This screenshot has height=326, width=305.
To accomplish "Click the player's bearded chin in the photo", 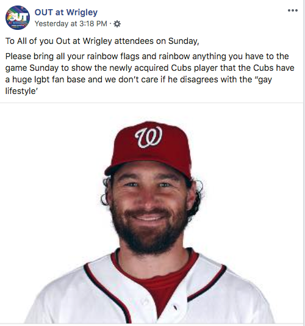I will (x=149, y=239).
